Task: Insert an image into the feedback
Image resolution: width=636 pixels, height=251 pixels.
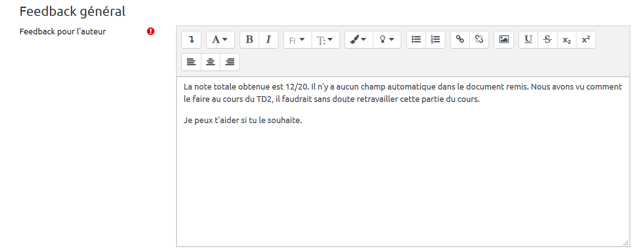Action: pos(504,40)
